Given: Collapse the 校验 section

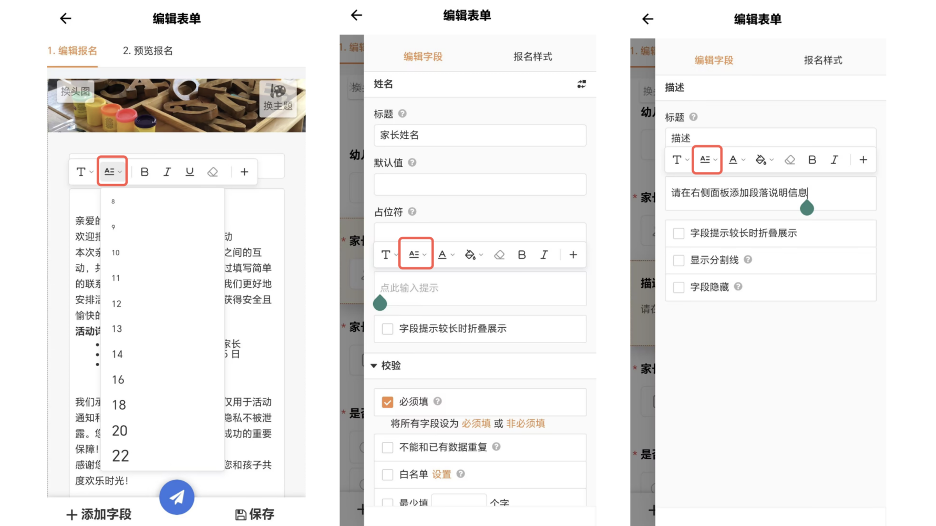Looking at the screenshot, I should (374, 366).
